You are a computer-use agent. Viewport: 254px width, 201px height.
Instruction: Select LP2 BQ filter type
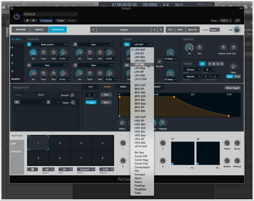pos(142,64)
